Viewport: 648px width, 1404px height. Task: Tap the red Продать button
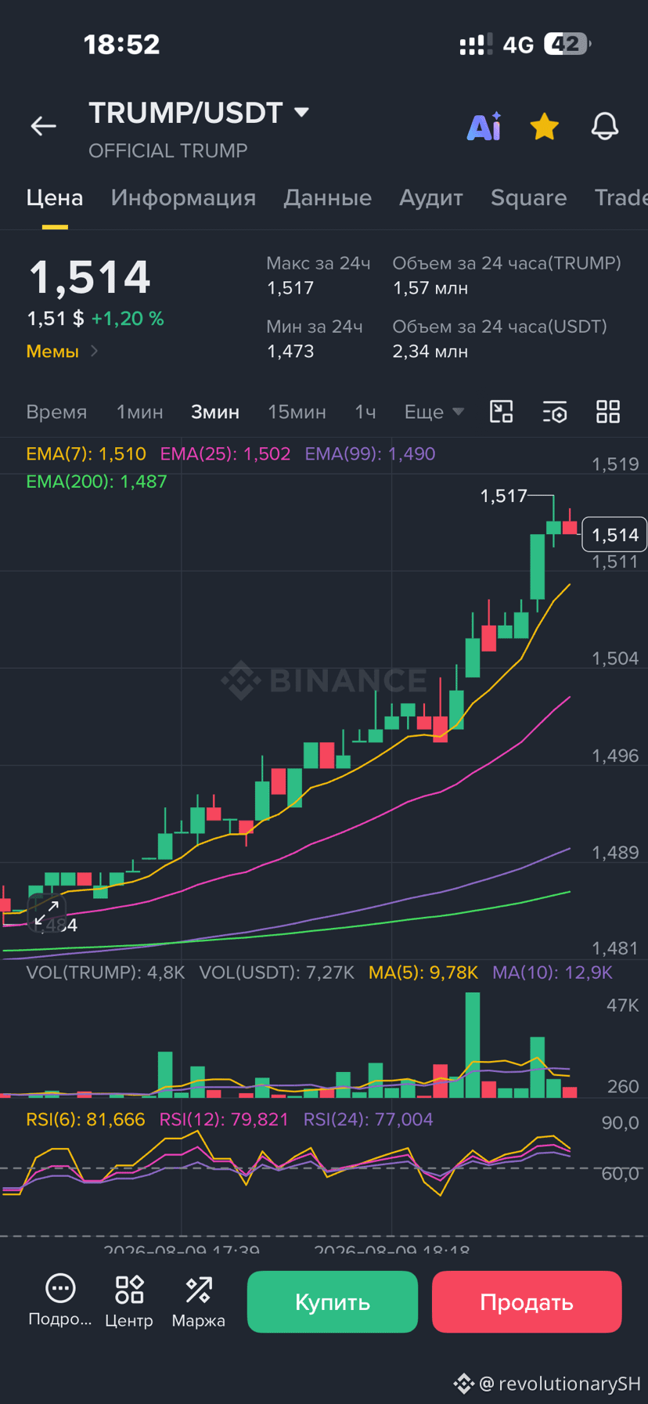[527, 1301]
